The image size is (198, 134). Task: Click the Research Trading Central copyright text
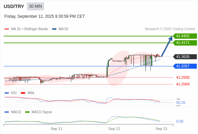tap(170, 29)
